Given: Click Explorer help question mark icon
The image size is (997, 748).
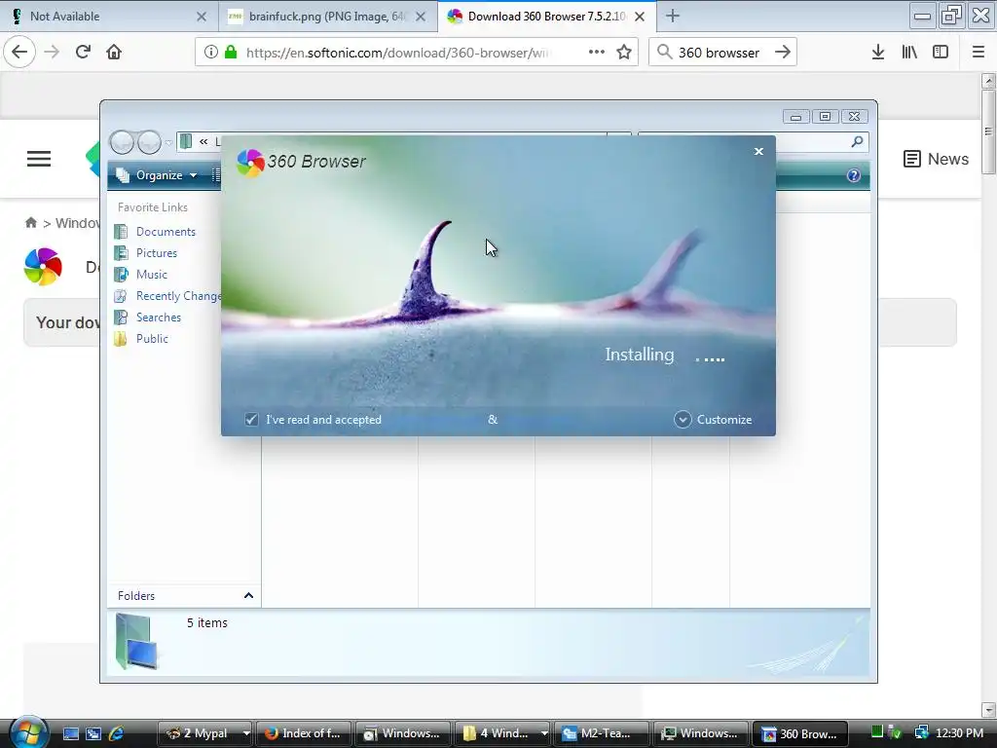Looking at the screenshot, I should click(853, 175).
